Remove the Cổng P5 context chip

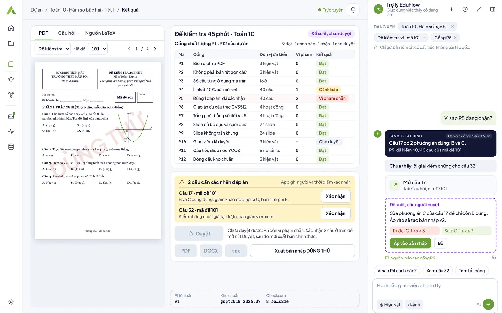point(456,38)
